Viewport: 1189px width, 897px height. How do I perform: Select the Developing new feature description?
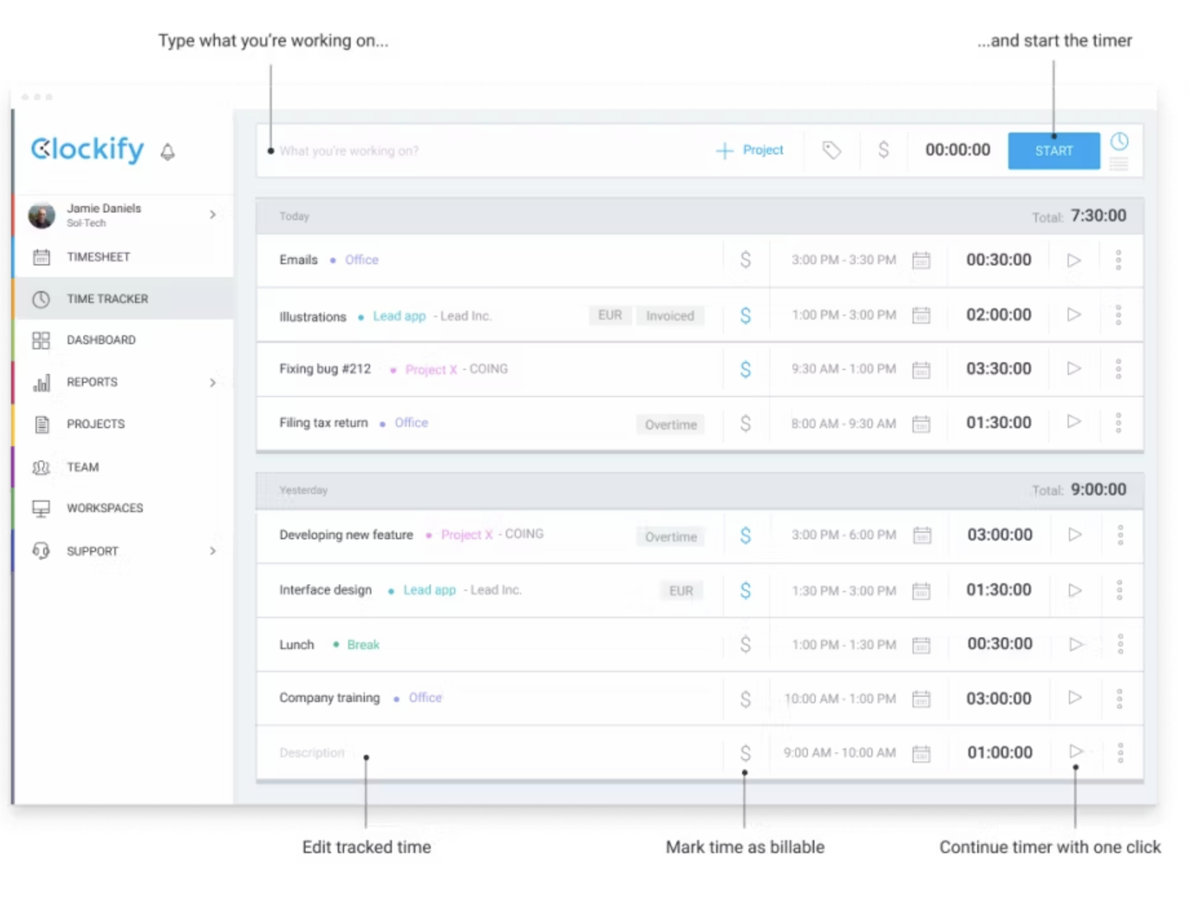point(346,535)
